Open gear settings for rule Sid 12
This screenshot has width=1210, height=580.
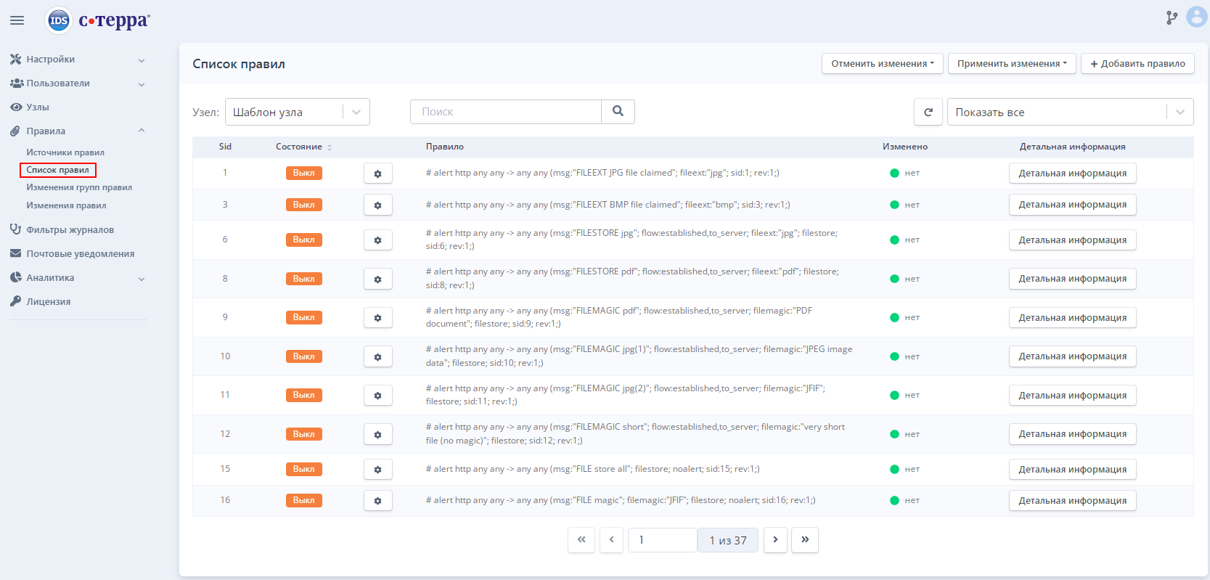click(x=377, y=435)
